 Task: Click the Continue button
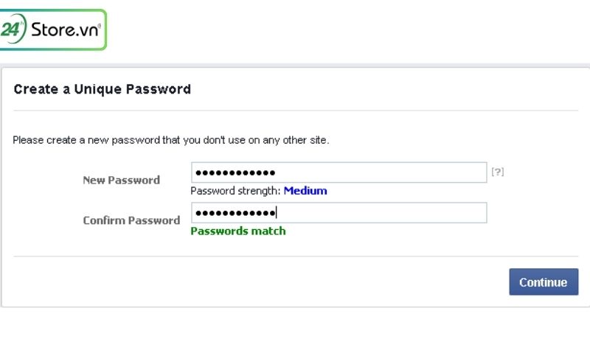544,281
